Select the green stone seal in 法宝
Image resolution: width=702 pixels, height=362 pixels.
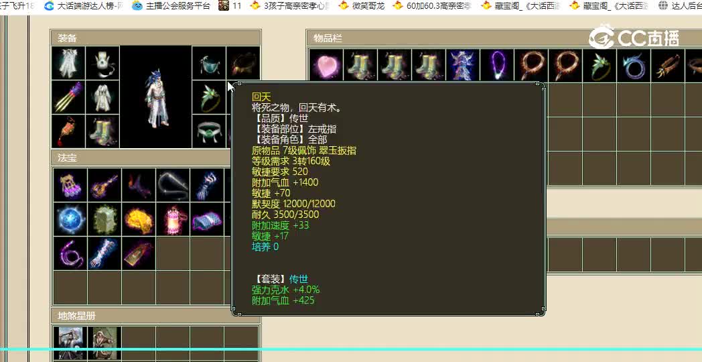pos(104,219)
